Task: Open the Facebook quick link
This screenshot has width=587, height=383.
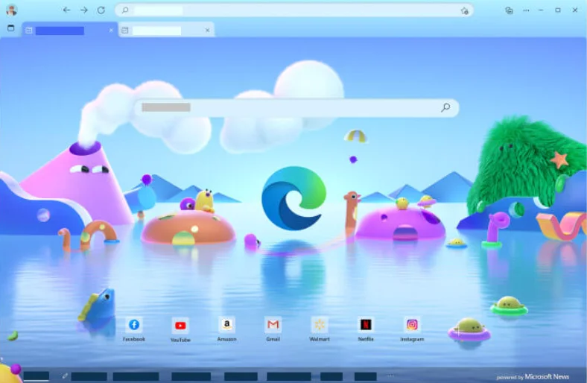Action: (x=134, y=329)
